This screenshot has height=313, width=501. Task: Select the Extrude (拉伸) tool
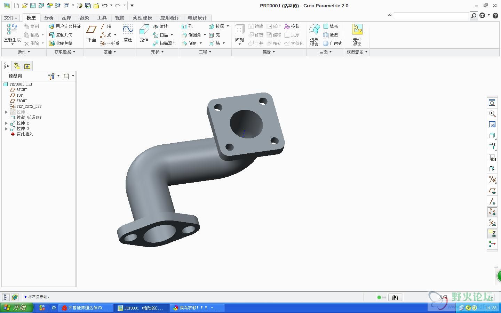[144, 33]
